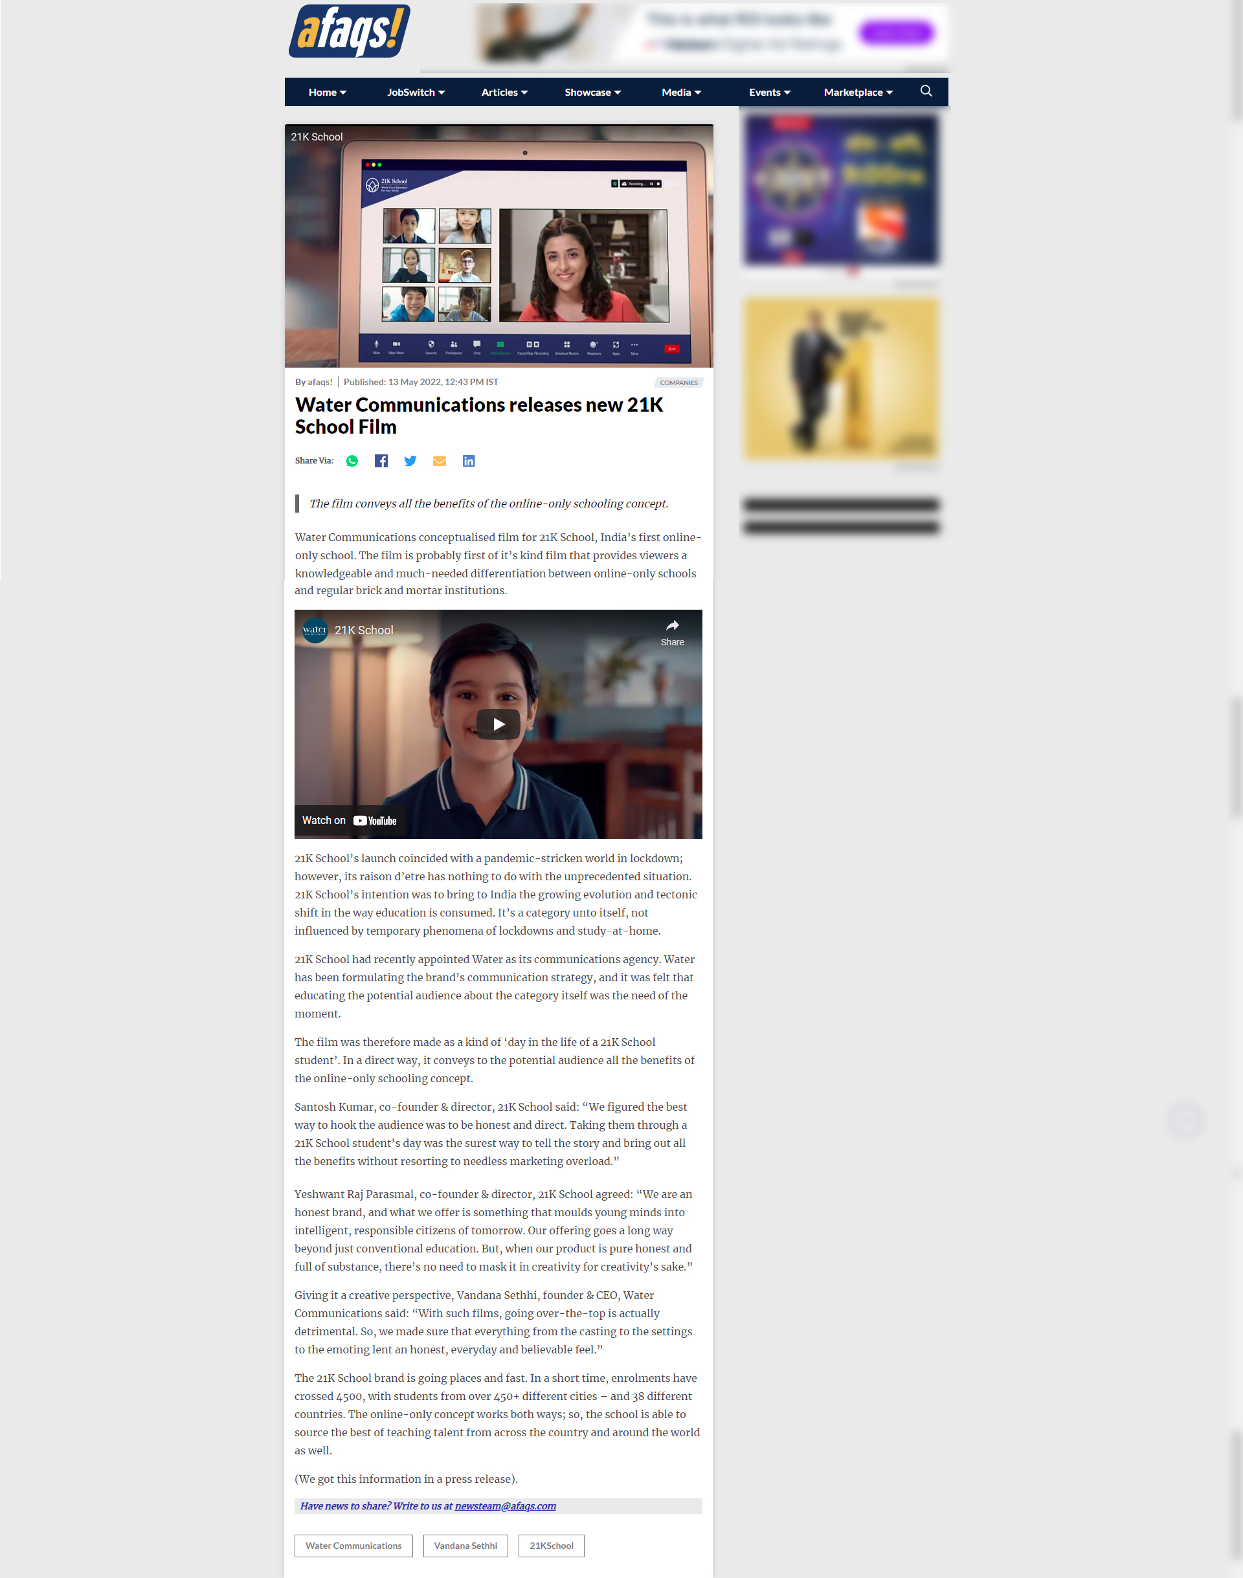Play the 21K School YouTube video
This screenshot has height=1578, width=1243.
[498, 724]
